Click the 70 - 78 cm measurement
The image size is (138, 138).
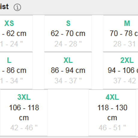pos(124,33)
